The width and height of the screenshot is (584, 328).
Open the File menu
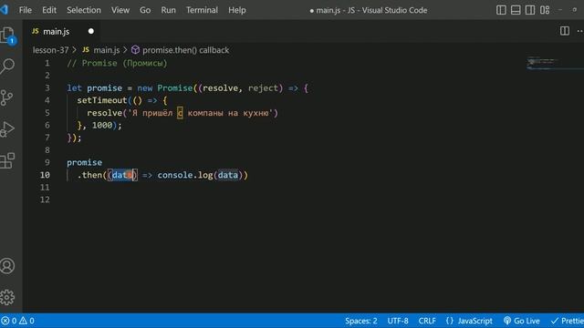pyautogui.click(x=26, y=10)
